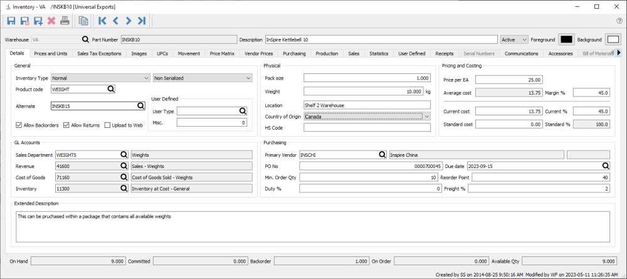Click the Save icon in the toolbar
The image size is (627, 279).
pyautogui.click(x=11, y=21)
